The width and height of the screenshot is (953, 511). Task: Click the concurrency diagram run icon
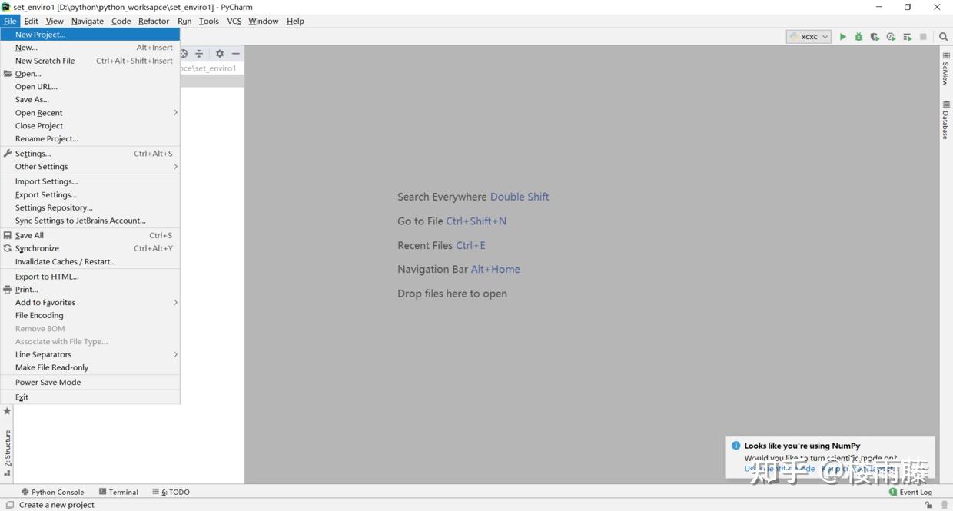coord(907,37)
